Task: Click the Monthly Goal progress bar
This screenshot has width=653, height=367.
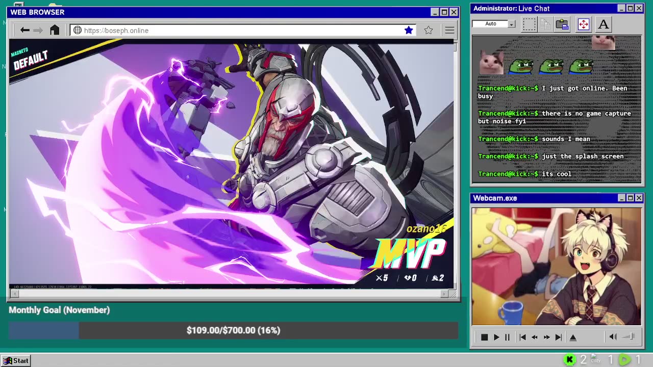Action: click(233, 330)
